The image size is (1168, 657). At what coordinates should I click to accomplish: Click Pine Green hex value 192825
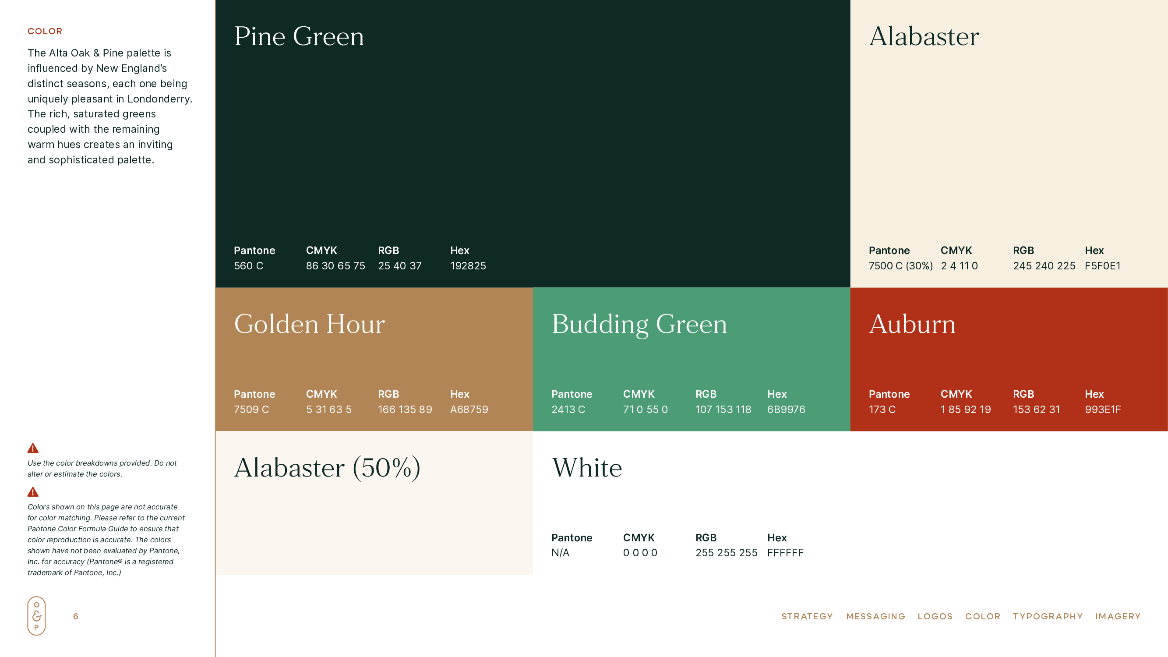(x=467, y=266)
